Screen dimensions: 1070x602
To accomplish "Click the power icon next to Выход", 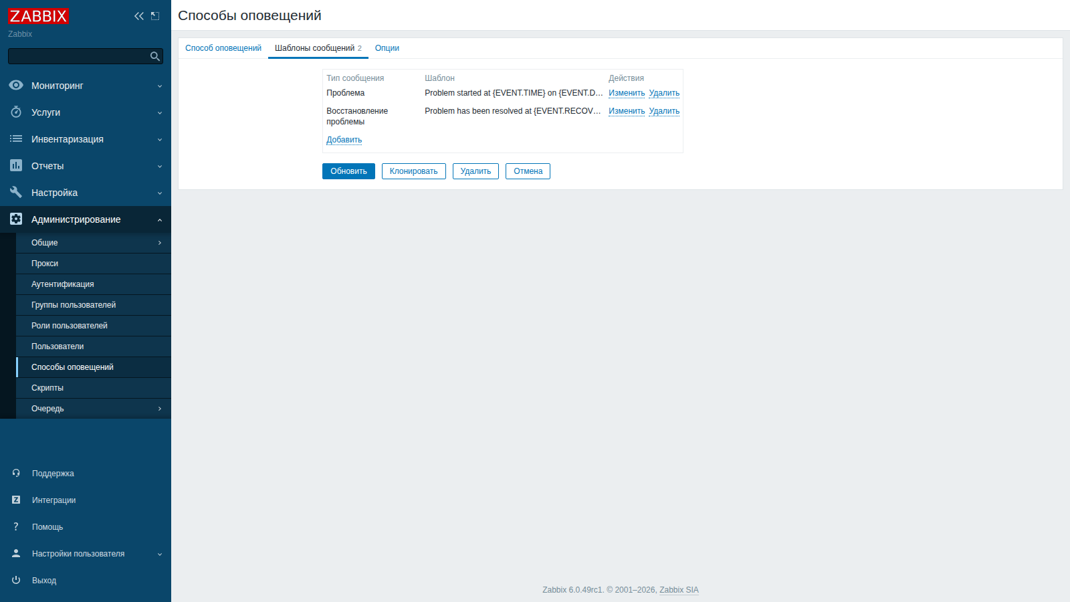I will 16,580.
